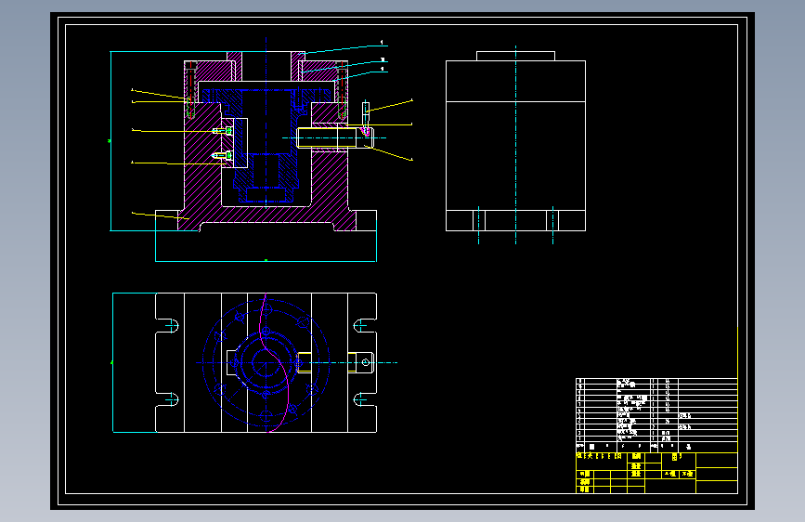Select the top boss on the side view
Image resolution: width=805 pixels, height=522 pixels.
(515, 56)
